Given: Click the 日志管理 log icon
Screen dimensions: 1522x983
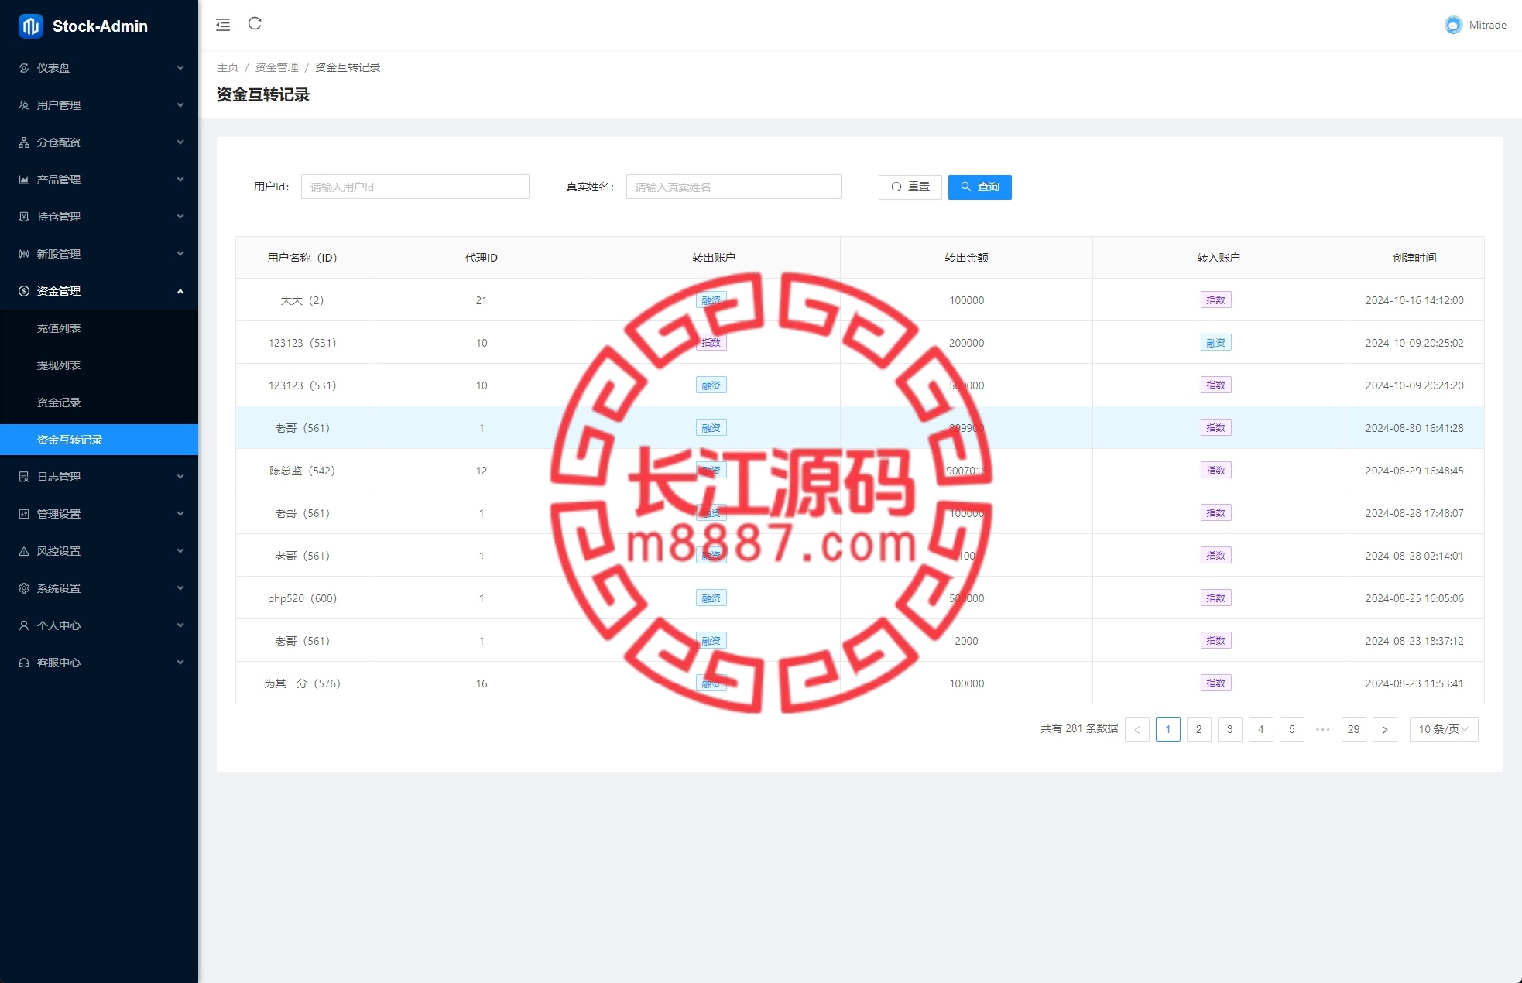Looking at the screenshot, I should (24, 477).
